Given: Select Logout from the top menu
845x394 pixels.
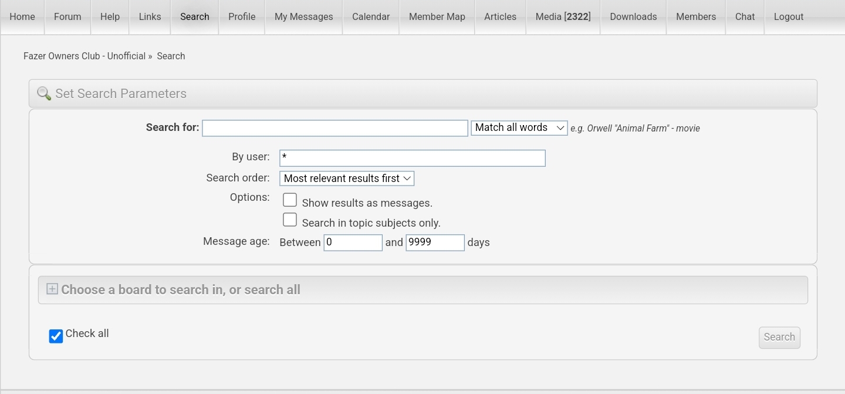Looking at the screenshot, I should coord(788,17).
